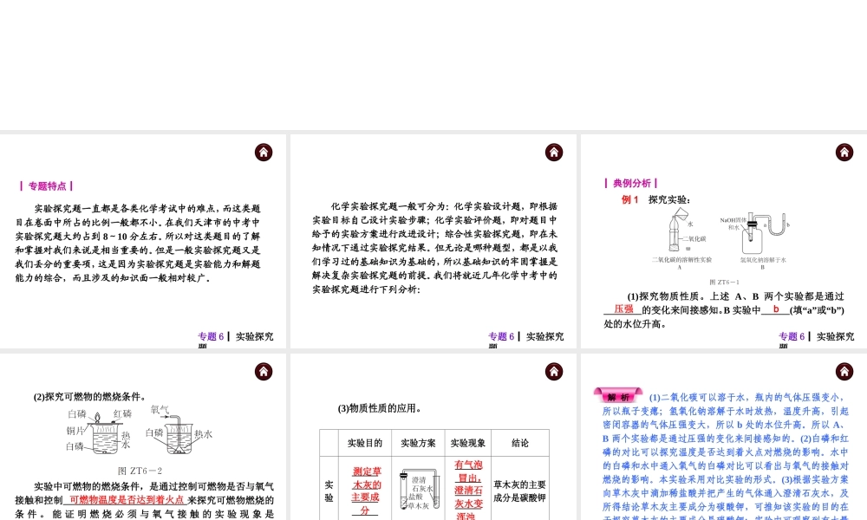Click the red answer 可燃物温度是否达到着火点
The height and width of the screenshot is (520, 867).
pos(127,499)
